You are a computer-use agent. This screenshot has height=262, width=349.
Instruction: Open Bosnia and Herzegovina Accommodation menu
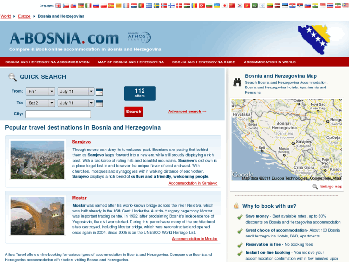coord(48,62)
